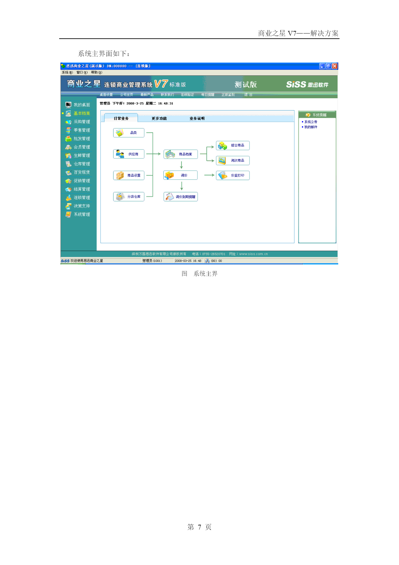Click the 商品设置 workflow button
The image size is (399, 565).
[129, 175]
